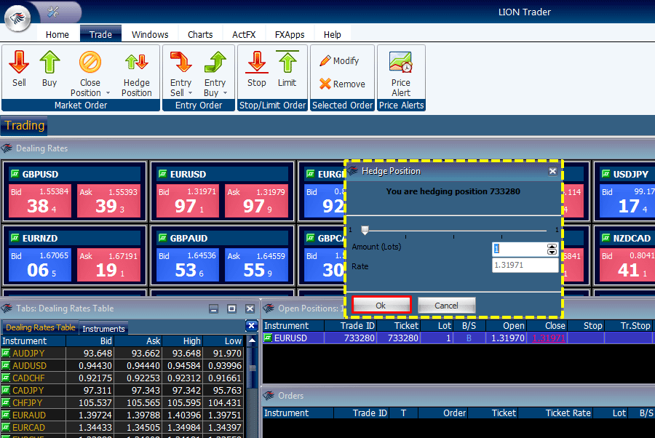Viewport: 655px width, 438px height.
Task: Click the rates table scrollbar up arrow
Action: [252, 341]
